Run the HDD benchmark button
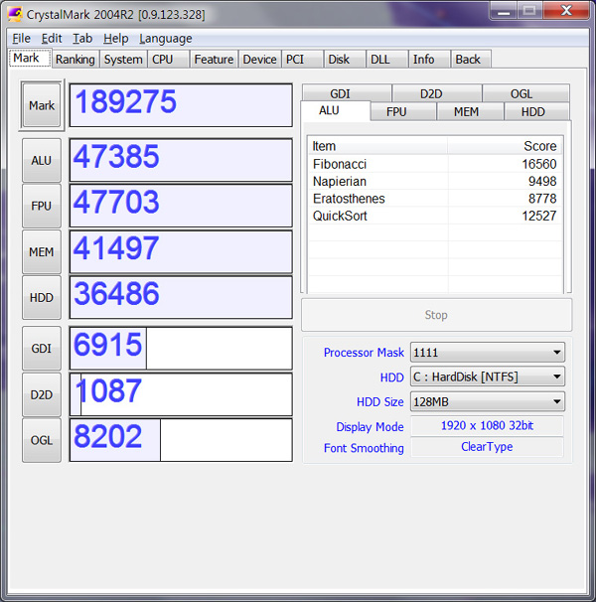The image size is (596, 602). pyautogui.click(x=42, y=298)
